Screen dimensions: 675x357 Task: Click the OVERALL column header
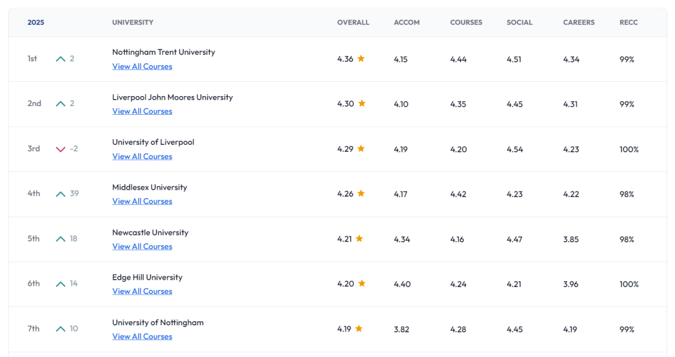tap(353, 22)
